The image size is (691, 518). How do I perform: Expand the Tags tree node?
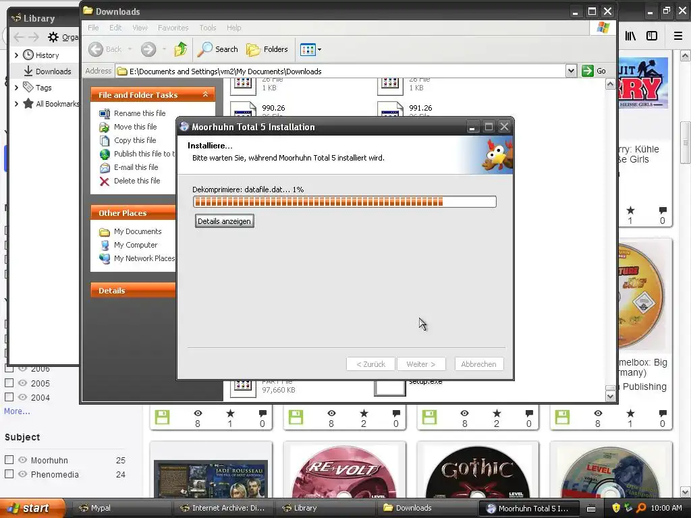pyautogui.click(x=16, y=88)
